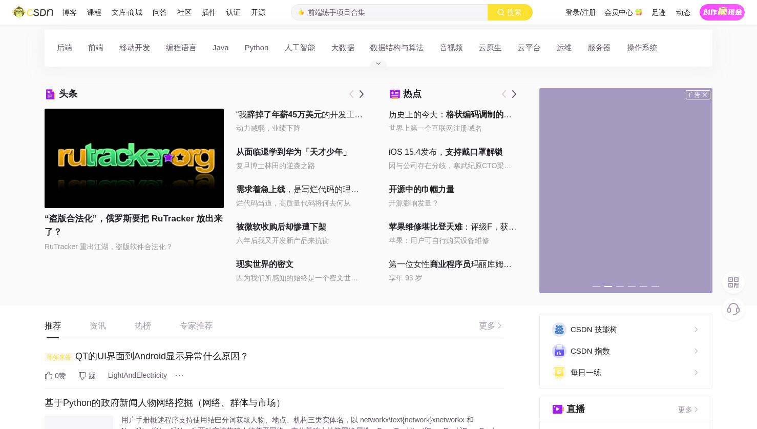Select the Python category
The image size is (757, 429).
coord(257,48)
